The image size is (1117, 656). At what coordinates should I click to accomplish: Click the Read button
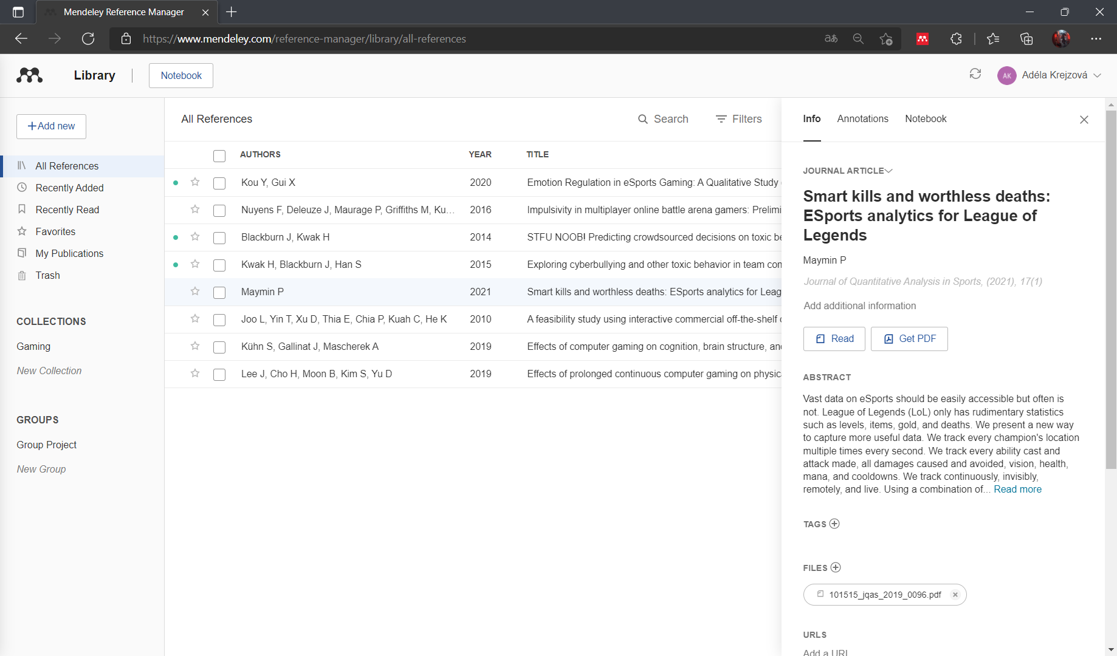click(834, 338)
